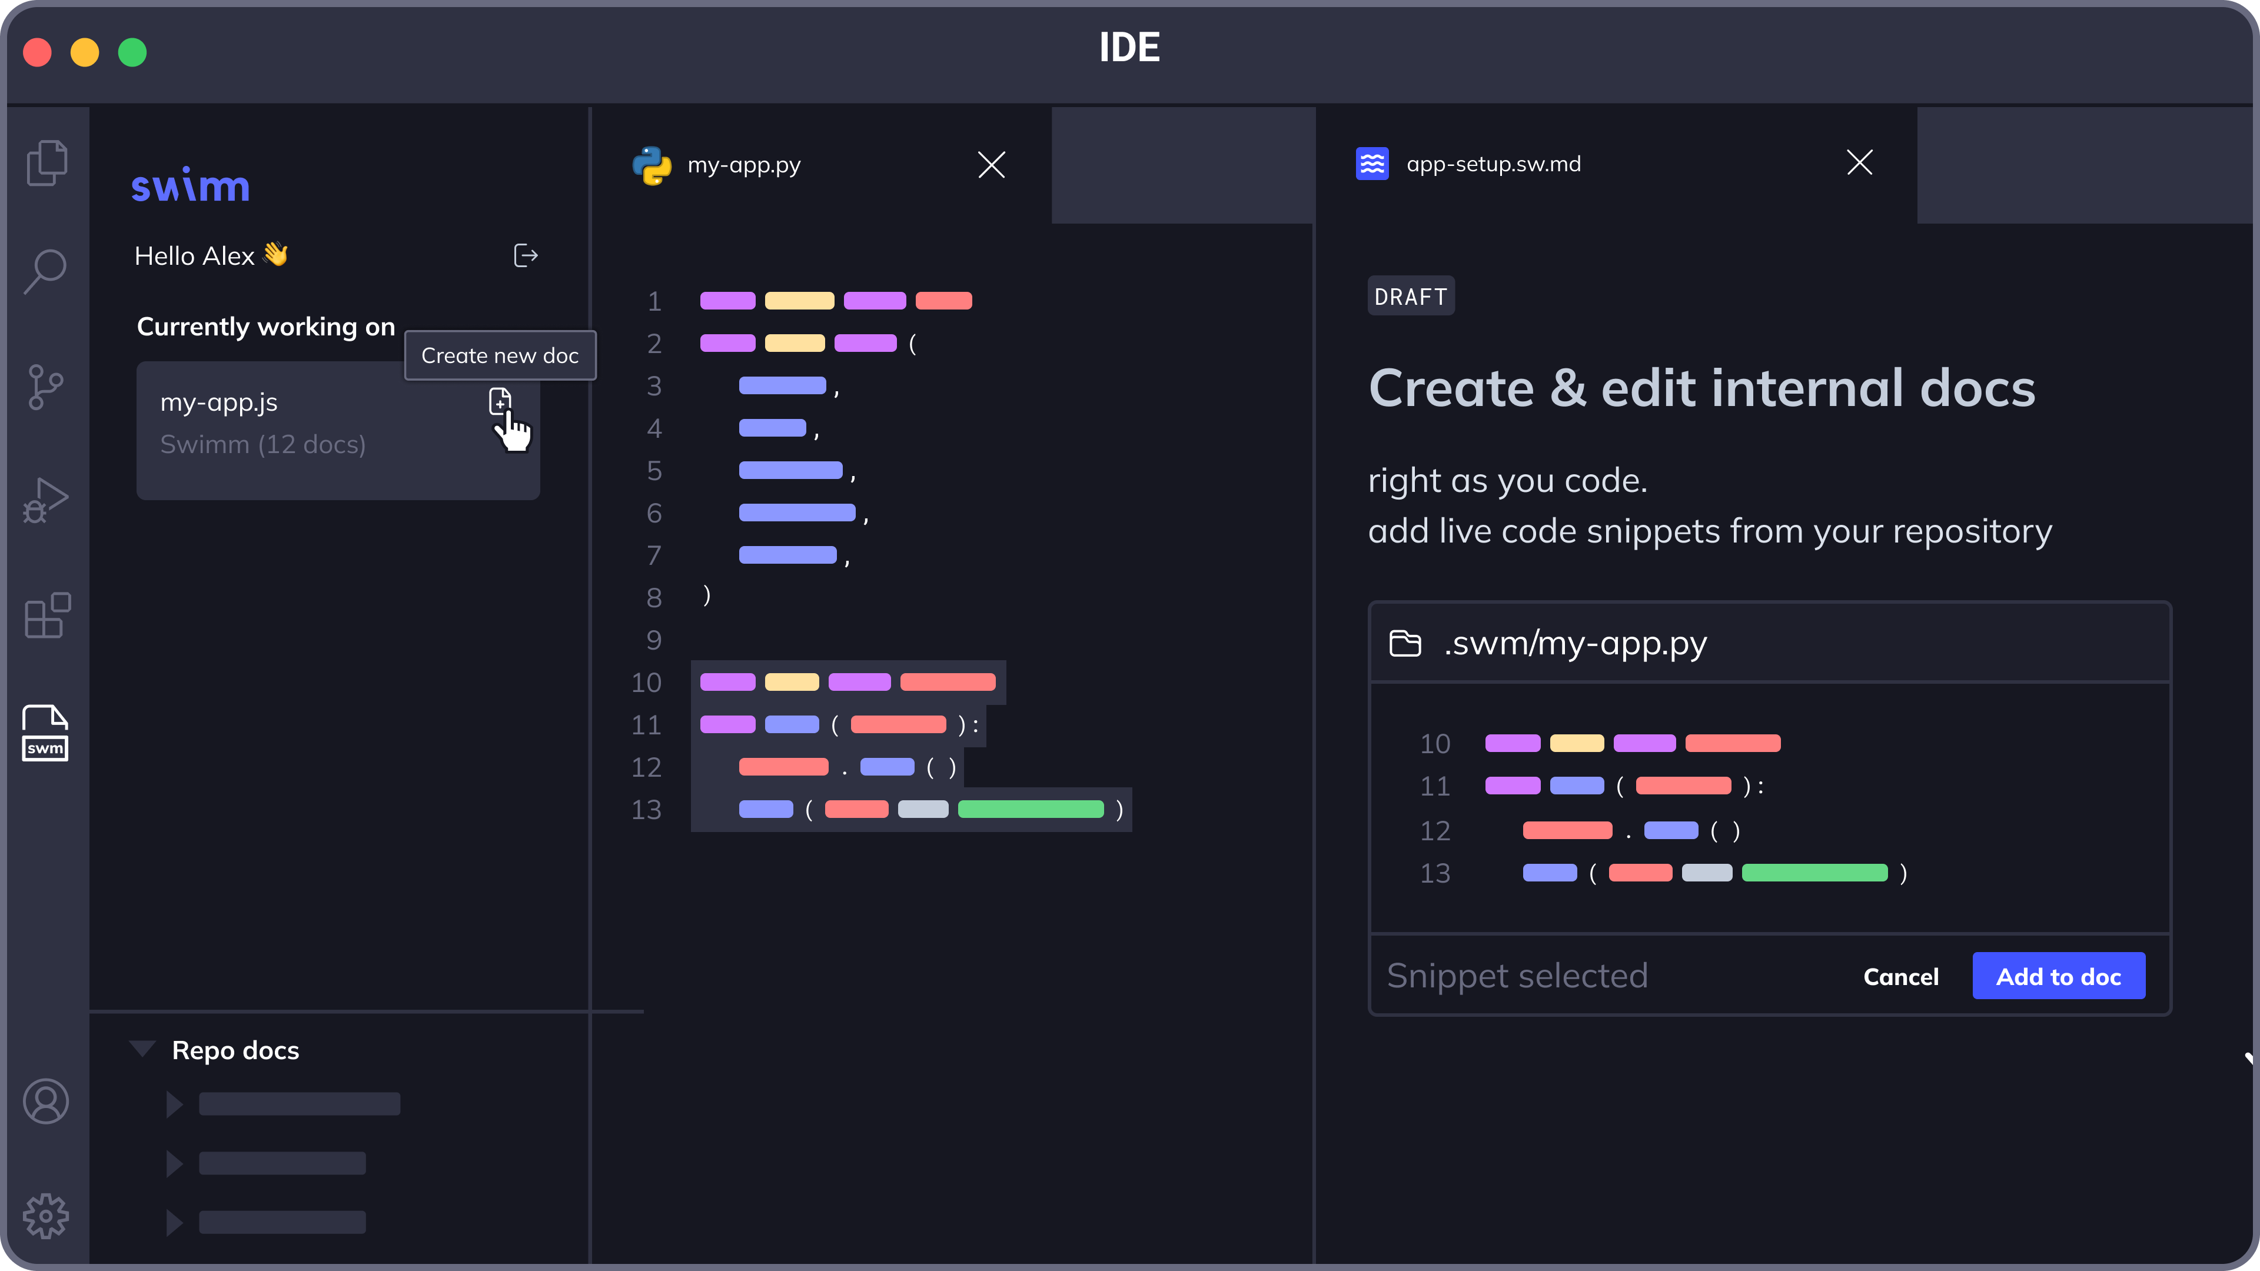Collapse the Repo docs section
2260x1271 pixels.
142,1048
